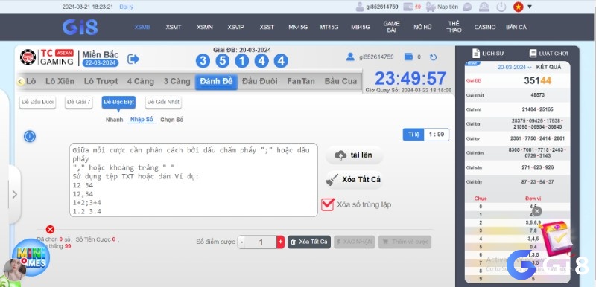
Task: Open LỊCH SỬ history panel
Action: click(489, 54)
